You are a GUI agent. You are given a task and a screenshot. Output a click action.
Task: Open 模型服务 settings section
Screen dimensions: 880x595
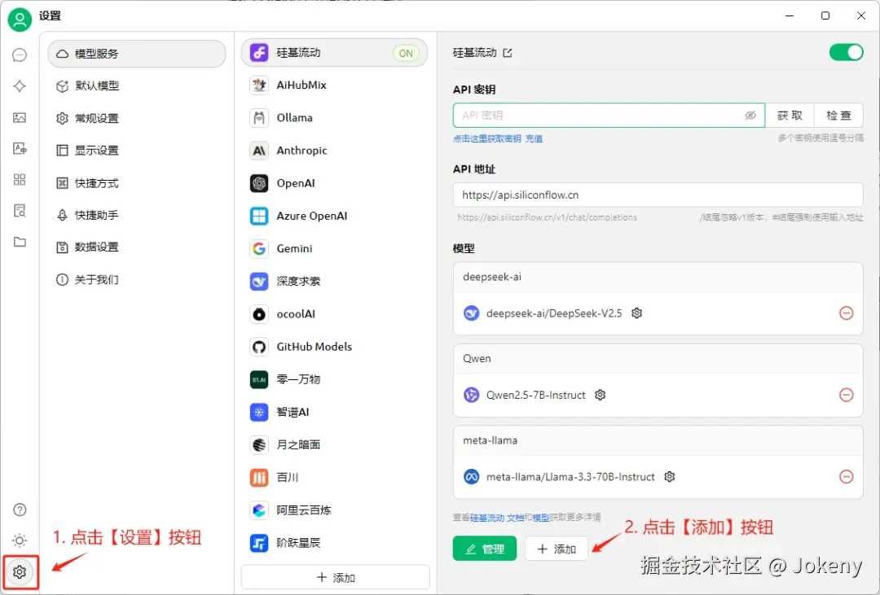pyautogui.click(x=137, y=54)
